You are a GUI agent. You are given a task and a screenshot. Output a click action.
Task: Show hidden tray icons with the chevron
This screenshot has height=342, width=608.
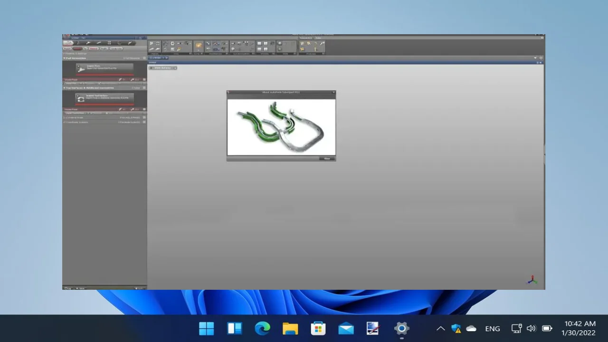coord(440,328)
